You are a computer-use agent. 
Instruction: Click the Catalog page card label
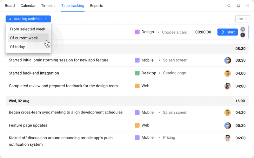coord(174,73)
